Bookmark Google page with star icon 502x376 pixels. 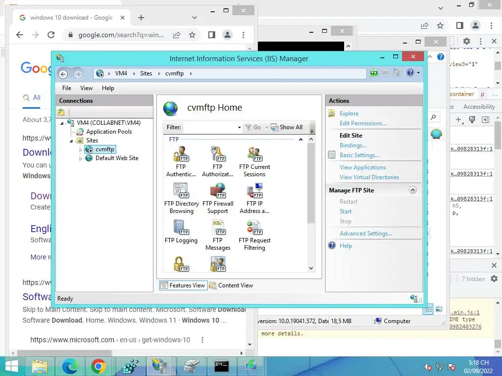[192, 35]
